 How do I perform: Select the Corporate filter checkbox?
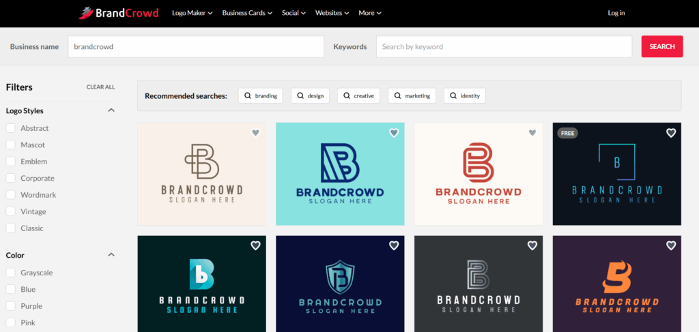(x=11, y=179)
